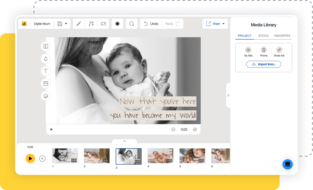Image resolution: width=313 pixels, height=190 pixels.
Task: Increase clip duration with the plus control
Action: [x=195, y=129]
